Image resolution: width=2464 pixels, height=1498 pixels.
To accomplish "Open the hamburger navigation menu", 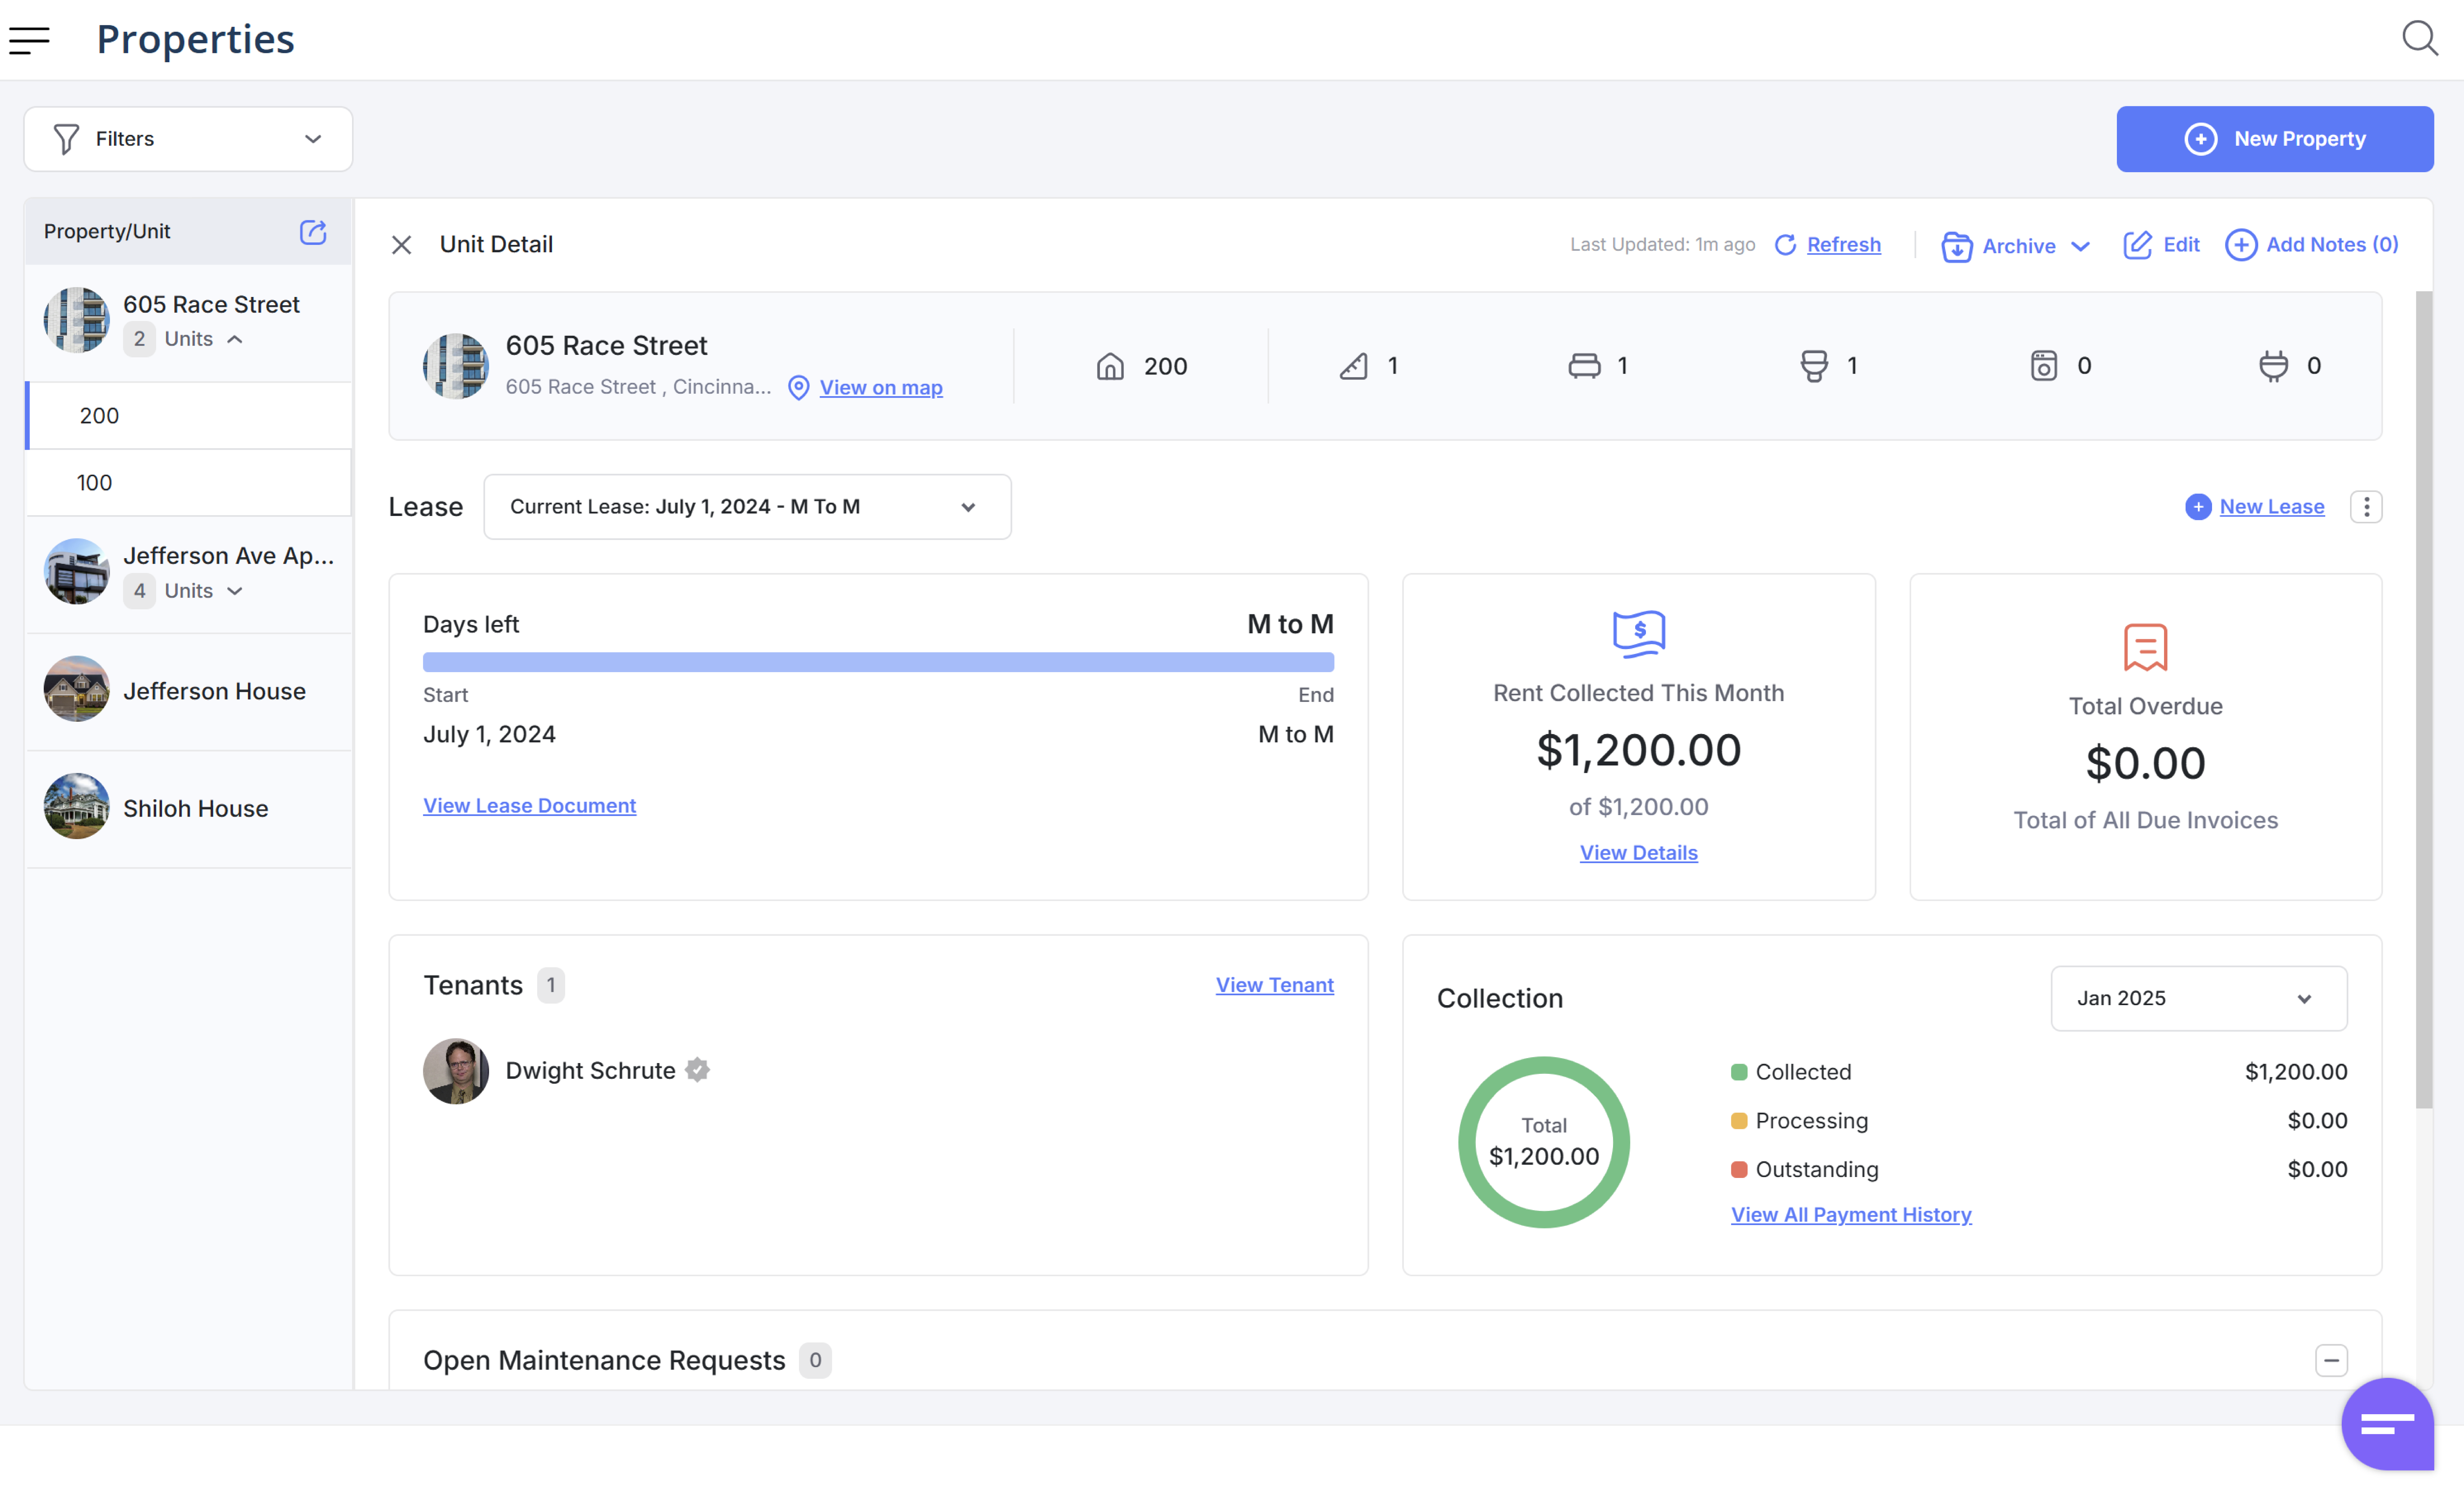I will coord(29,40).
